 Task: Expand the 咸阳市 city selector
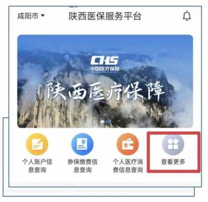(x=31, y=16)
